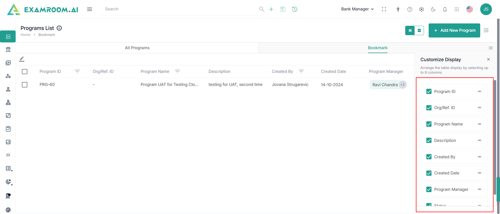Open the Program Name column filter
500x214 pixels.
[x=177, y=72]
